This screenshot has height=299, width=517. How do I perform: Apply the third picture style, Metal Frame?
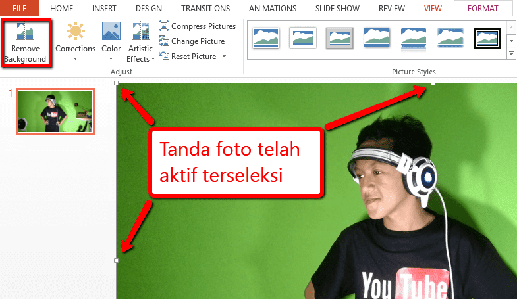(x=340, y=38)
